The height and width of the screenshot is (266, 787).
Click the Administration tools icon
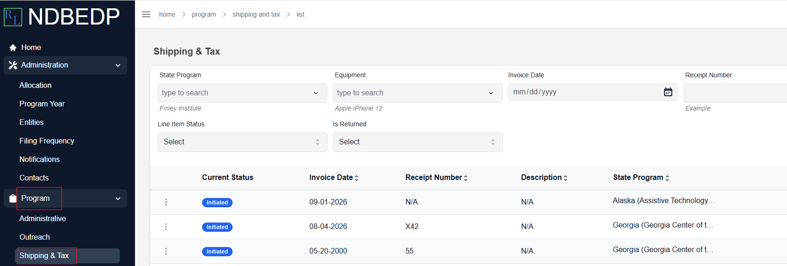(x=13, y=65)
